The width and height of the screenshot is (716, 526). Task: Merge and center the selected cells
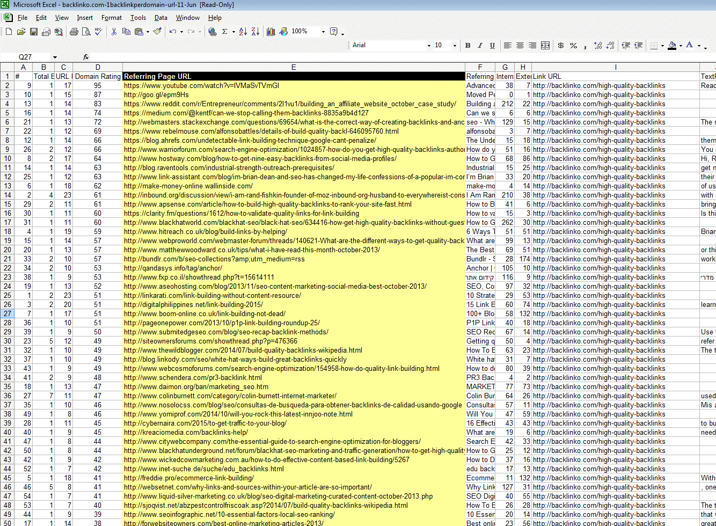click(545, 46)
